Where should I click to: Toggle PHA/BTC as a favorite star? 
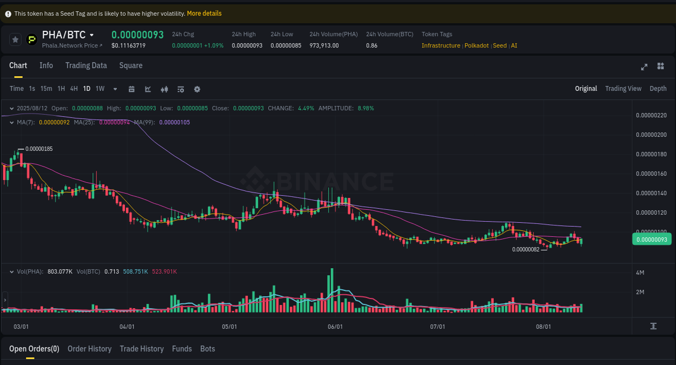15,39
